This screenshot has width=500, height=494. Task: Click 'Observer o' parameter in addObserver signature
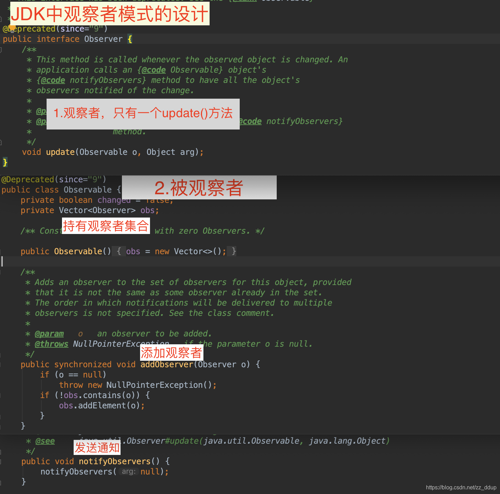coord(222,365)
